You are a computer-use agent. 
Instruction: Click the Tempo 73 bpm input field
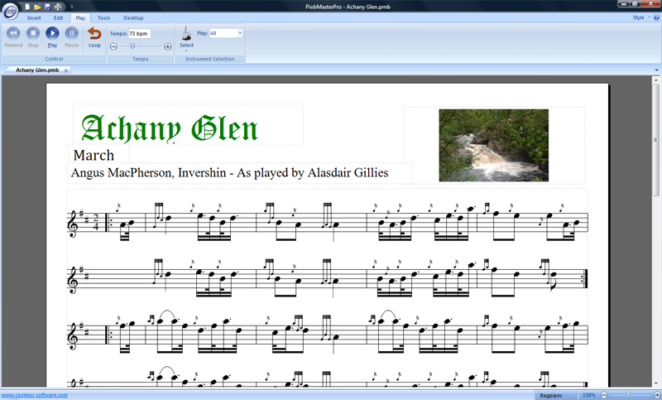point(139,33)
